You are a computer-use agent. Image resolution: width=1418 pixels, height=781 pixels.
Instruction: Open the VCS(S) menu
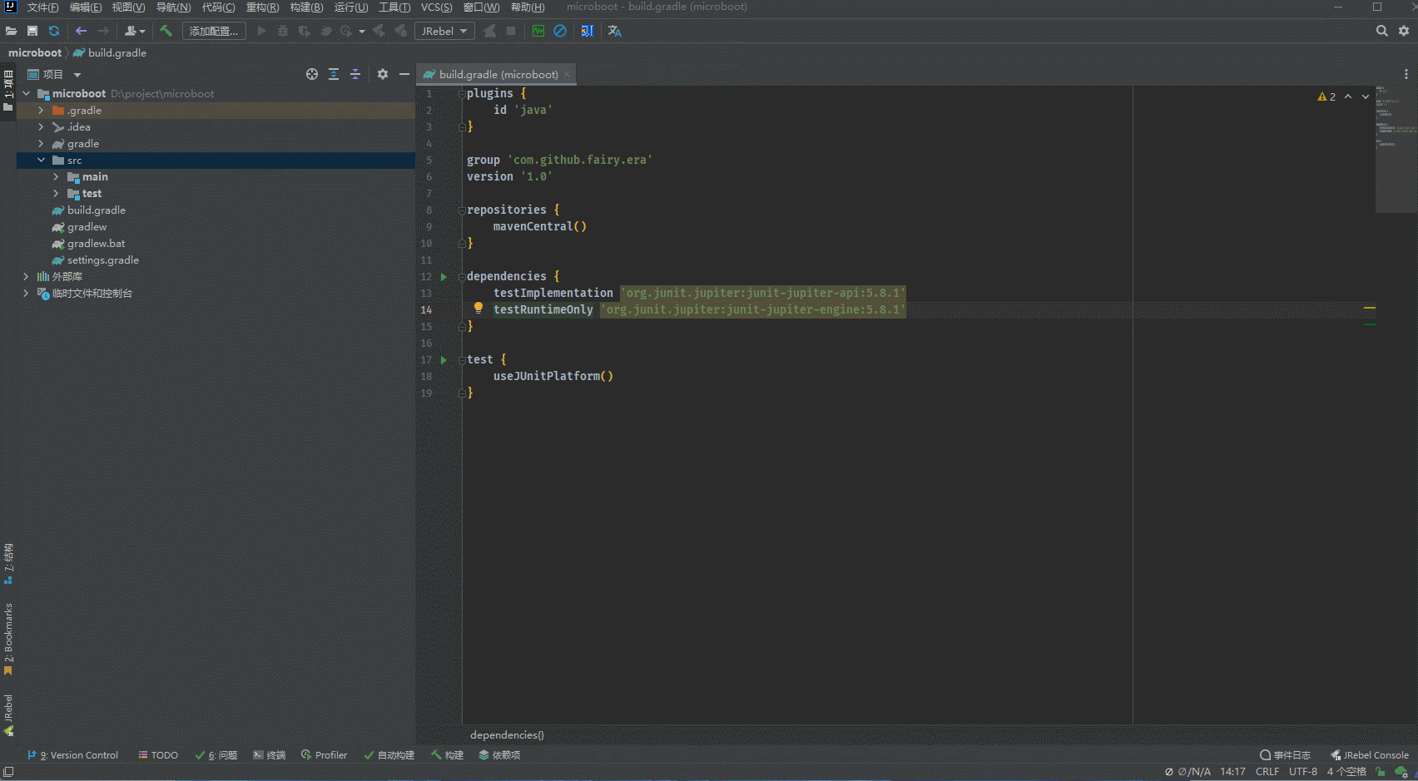(x=437, y=7)
